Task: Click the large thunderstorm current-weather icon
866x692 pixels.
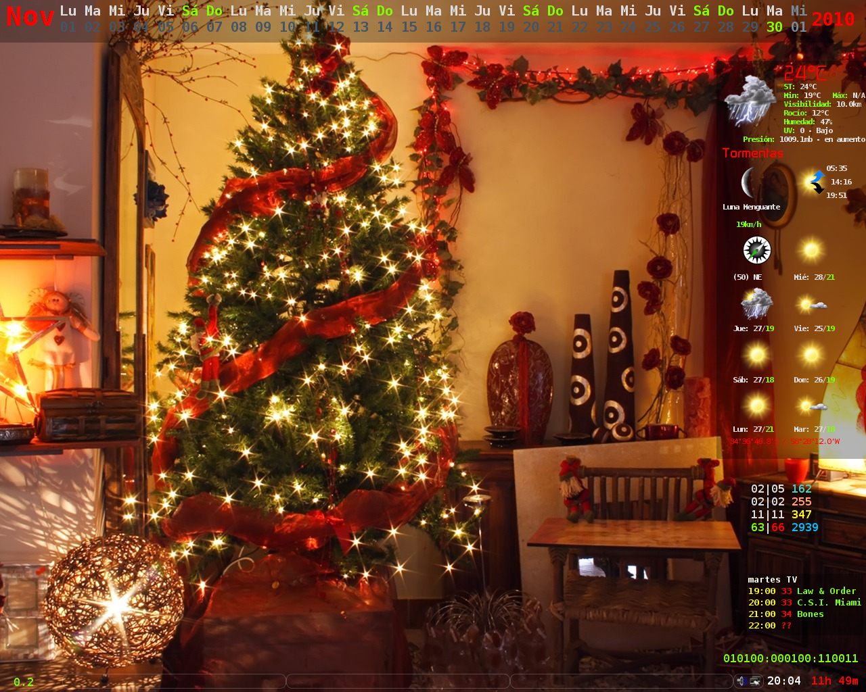Action: point(750,101)
